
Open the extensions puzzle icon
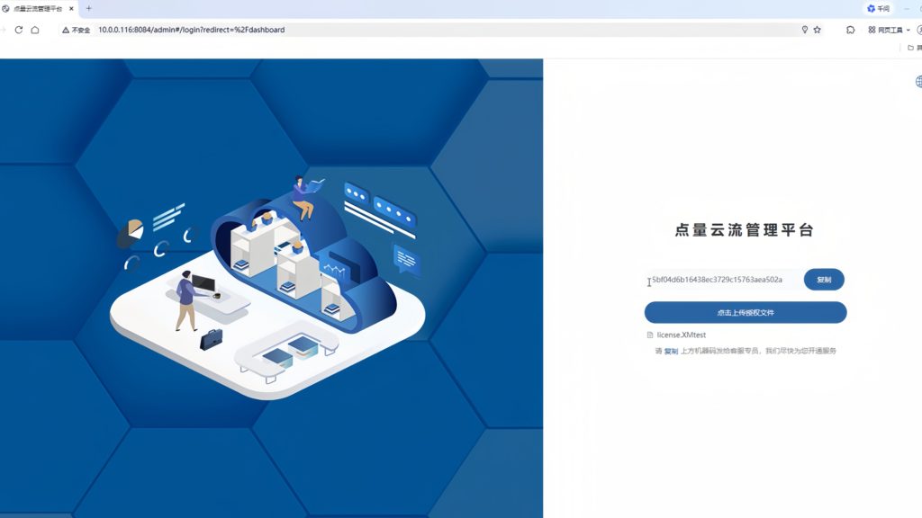(851, 30)
